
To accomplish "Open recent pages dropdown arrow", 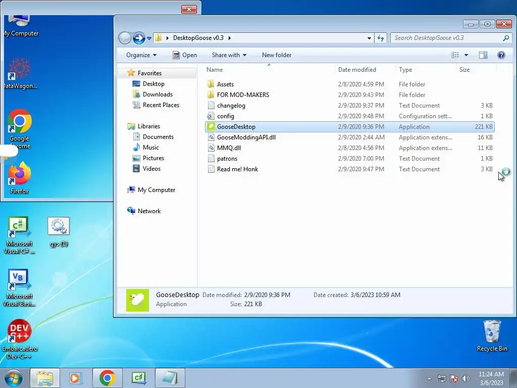I will (x=149, y=38).
